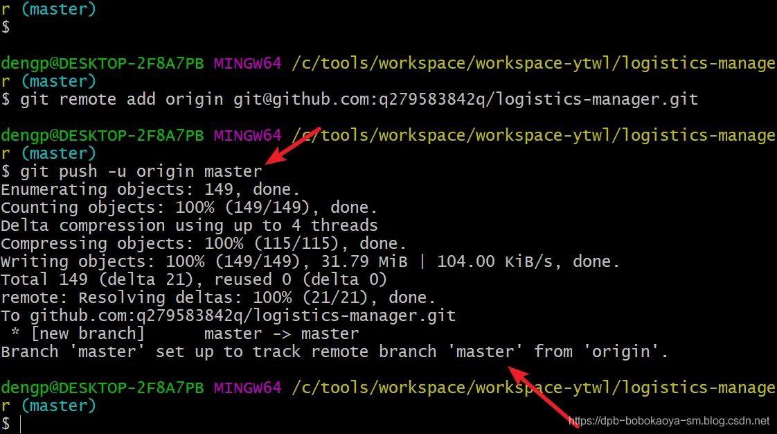This screenshot has height=434, width=777.
Task: Click the 'Total 149 (delta 21)' line
Action: coord(193,280)
